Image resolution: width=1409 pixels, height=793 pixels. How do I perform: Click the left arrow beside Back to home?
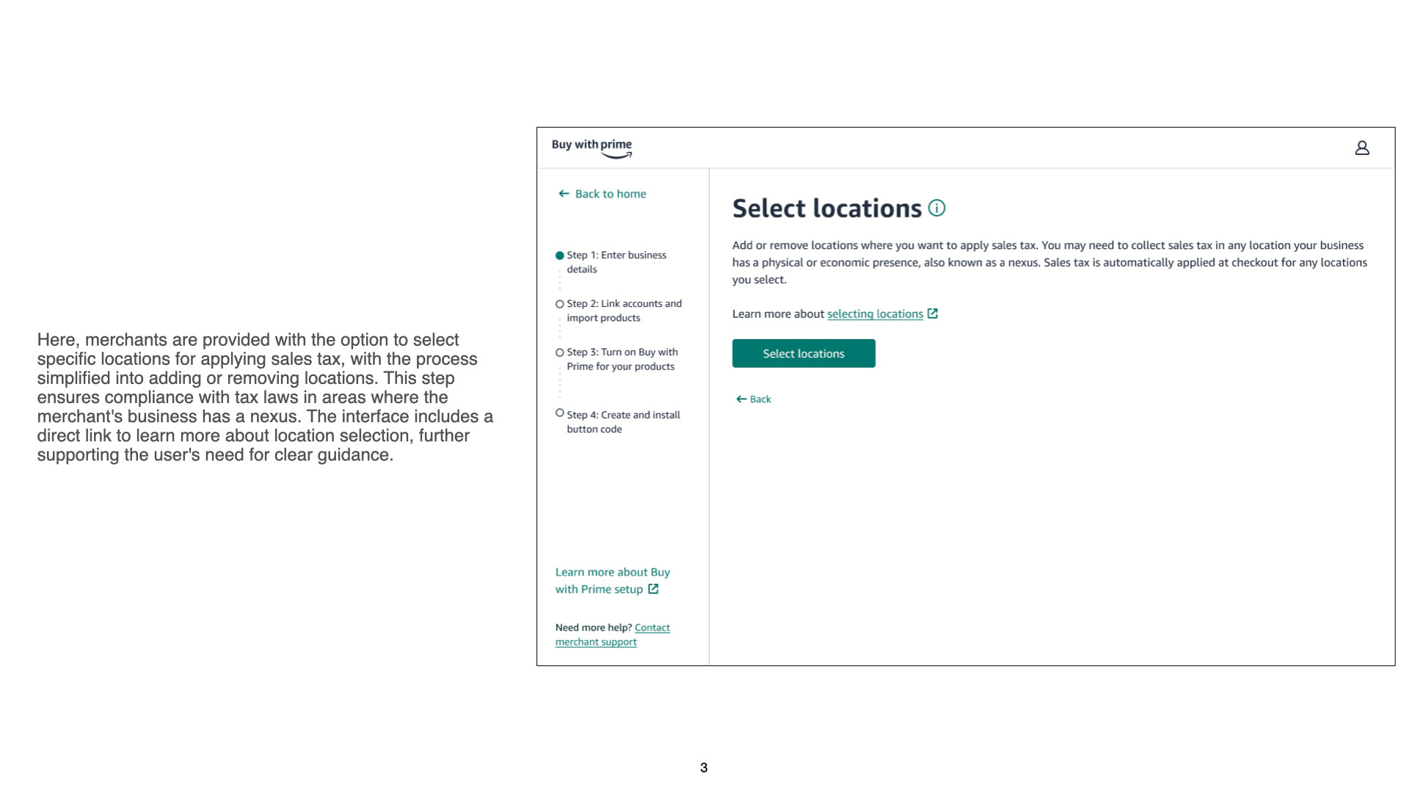pyautogui.click(x=564, y=194)
